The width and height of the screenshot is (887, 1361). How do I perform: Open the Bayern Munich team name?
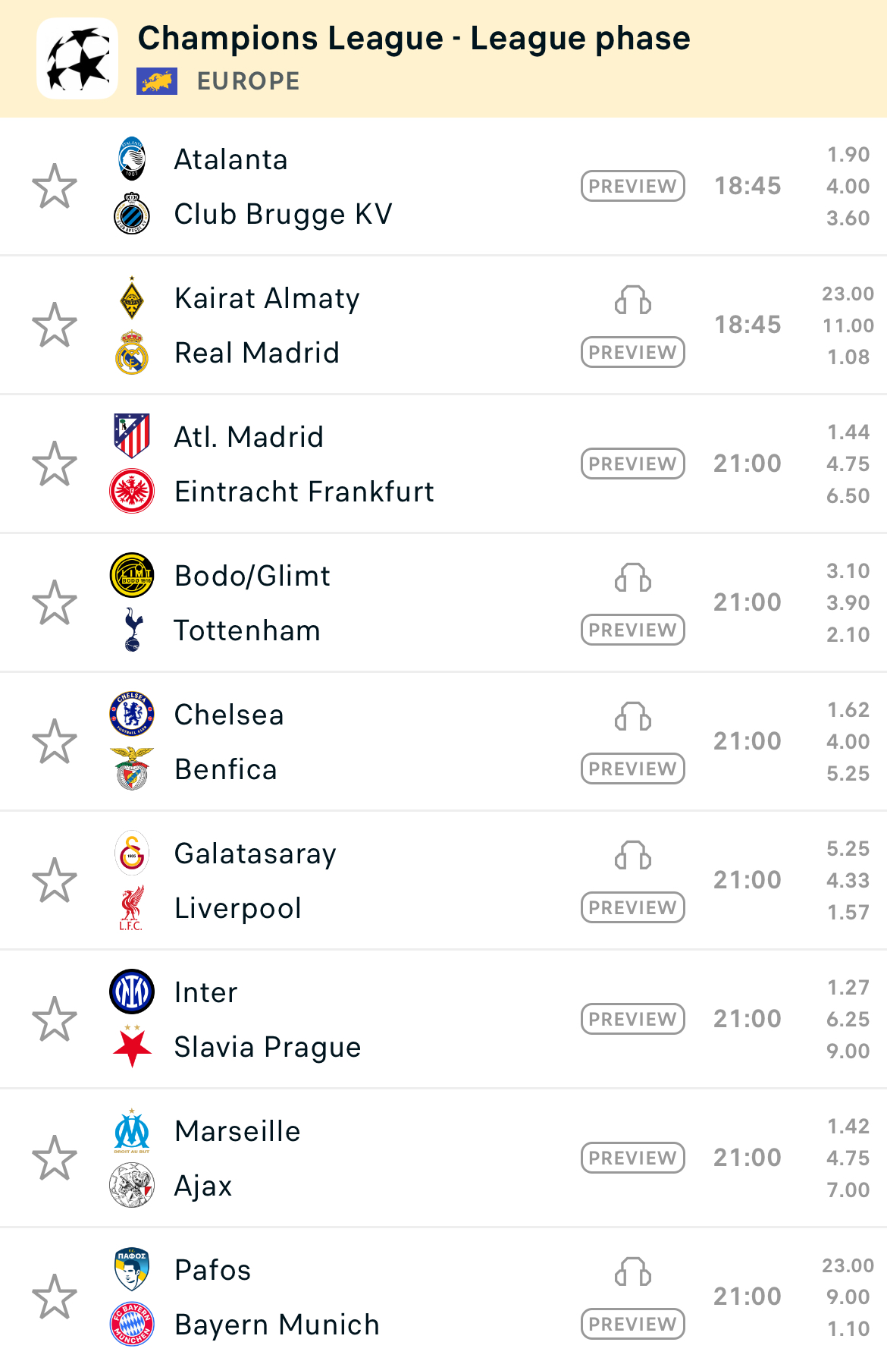tap(277, 1325)
